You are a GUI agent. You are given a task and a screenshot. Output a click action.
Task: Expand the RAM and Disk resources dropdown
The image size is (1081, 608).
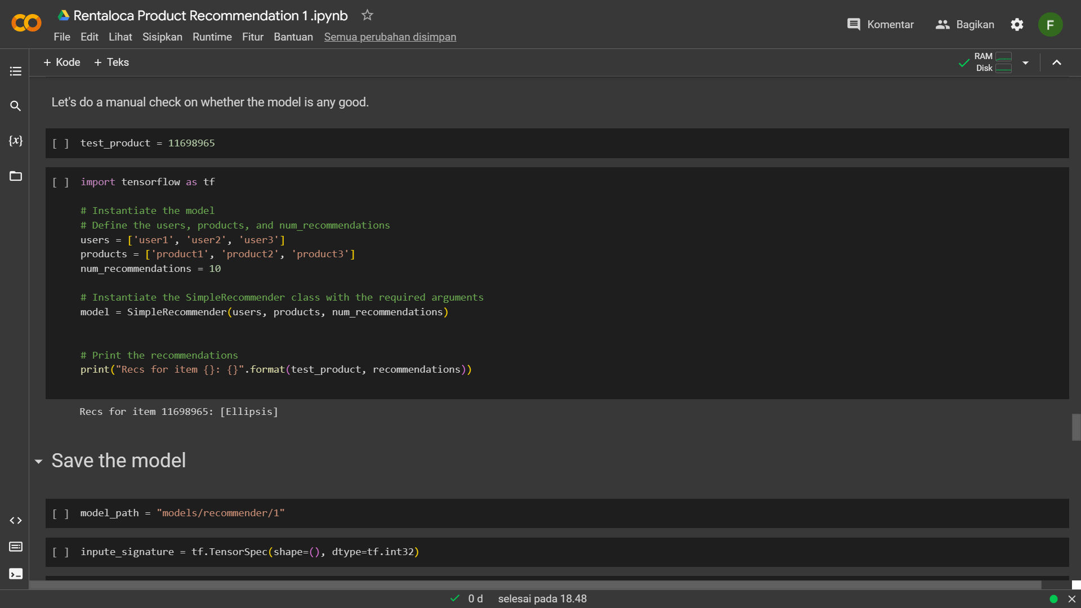pyautogui.click(x=1026, y=62)
